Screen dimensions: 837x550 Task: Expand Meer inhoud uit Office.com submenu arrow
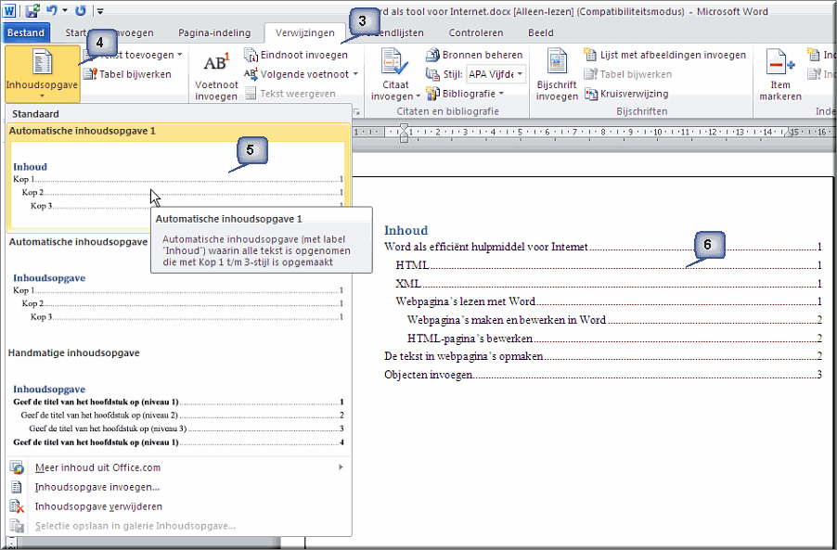coord(341,467)
